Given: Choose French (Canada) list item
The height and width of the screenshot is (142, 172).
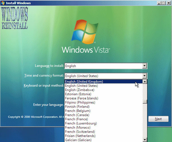Looking at the screenshot, I should (77, 115).
